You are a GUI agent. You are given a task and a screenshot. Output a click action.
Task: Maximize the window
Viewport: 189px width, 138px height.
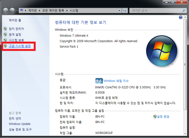pyautogui.click(x=173, y=2)
